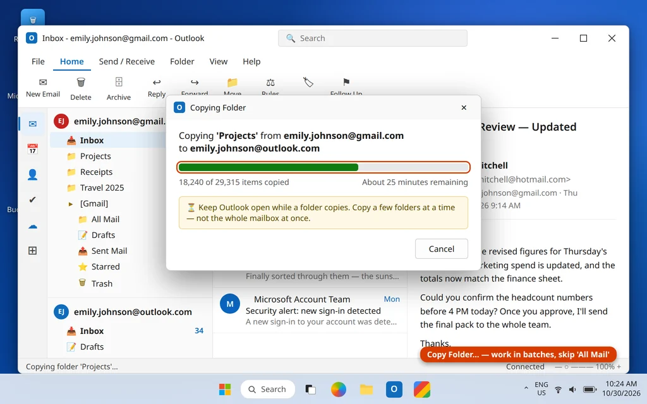Click EJ avatar of outlook.com account

[61, 312]
